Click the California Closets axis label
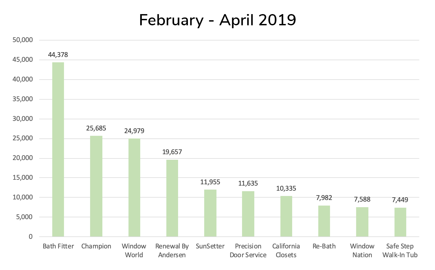Screen dimensions: 435x270 pos(286,251)
